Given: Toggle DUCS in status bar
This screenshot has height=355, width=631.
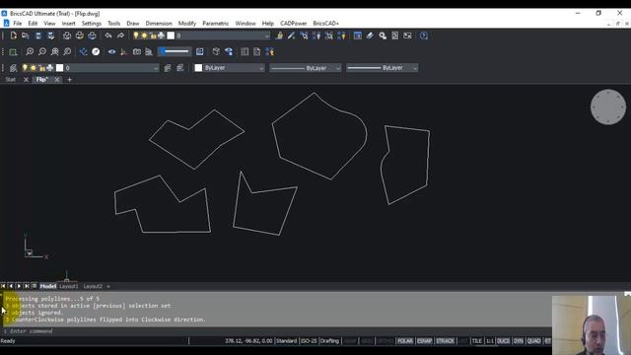Looking at the screenshot, I should click(503, 341).
